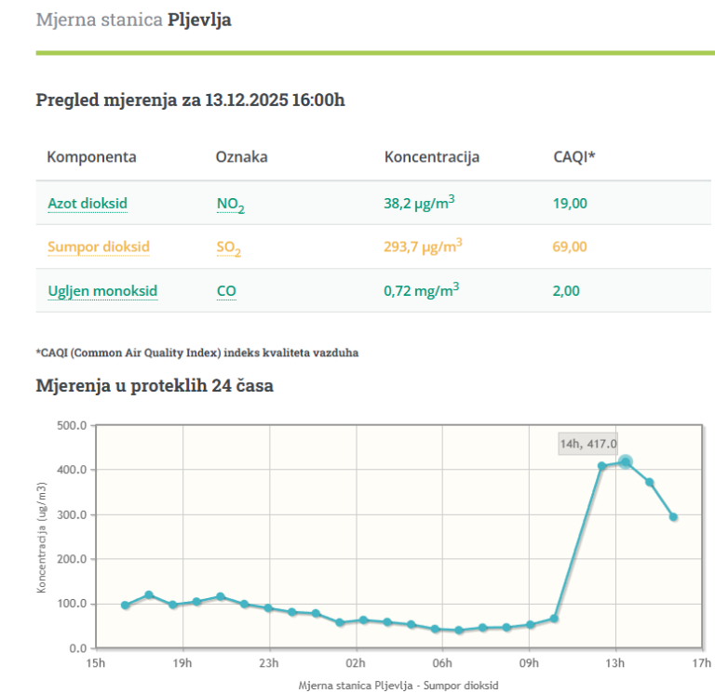Click the NO2 label link
Viewport: 715px width, 693px height.
tap(230, 205)
